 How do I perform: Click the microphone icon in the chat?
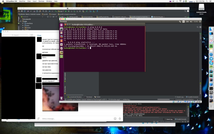click(120, 119)
